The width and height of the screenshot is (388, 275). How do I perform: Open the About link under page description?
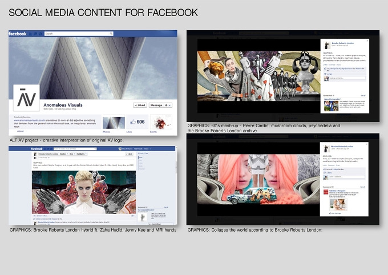(21, 131)
